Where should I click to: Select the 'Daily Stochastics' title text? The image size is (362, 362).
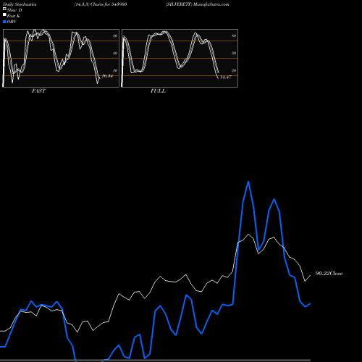(20, 4)
